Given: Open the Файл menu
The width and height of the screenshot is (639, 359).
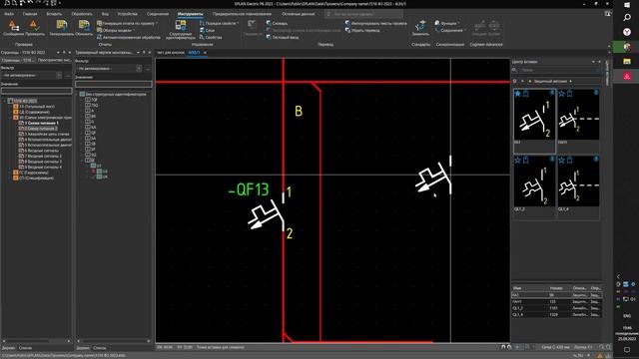Looking at the screenshot, I should pos(9,14).
